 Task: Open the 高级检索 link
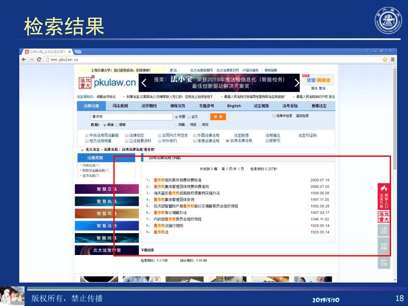(x=302, y=116)
